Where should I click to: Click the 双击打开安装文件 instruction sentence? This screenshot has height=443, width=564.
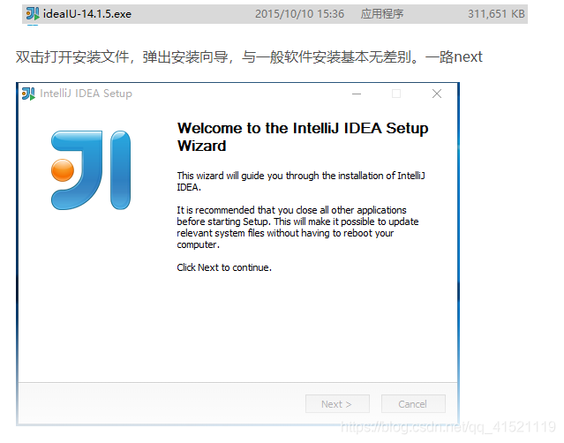pos(249,56)
